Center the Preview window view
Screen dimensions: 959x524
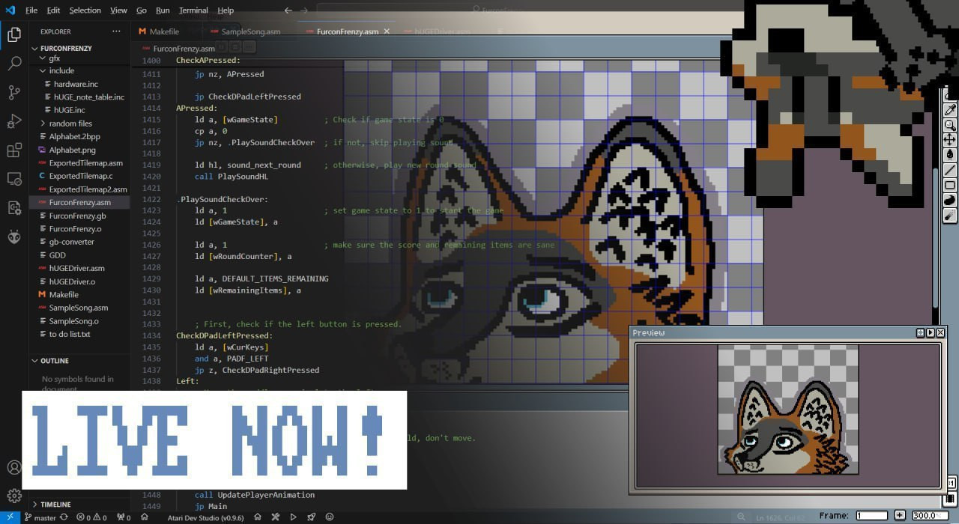pos(920,332)
